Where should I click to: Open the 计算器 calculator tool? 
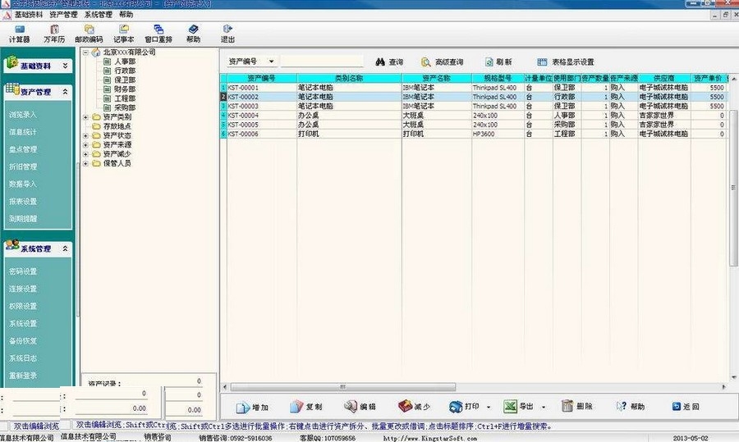coord(18,34)
